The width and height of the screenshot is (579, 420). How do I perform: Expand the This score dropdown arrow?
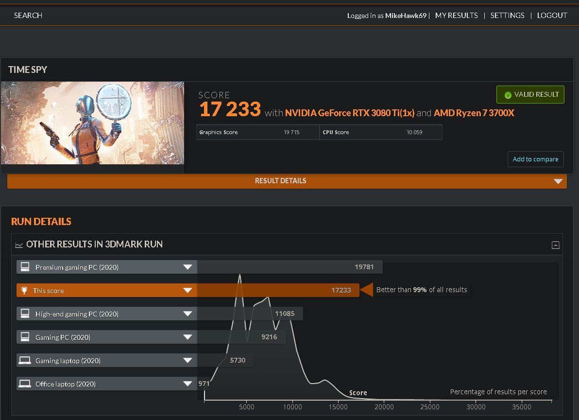tap(187, 290)
